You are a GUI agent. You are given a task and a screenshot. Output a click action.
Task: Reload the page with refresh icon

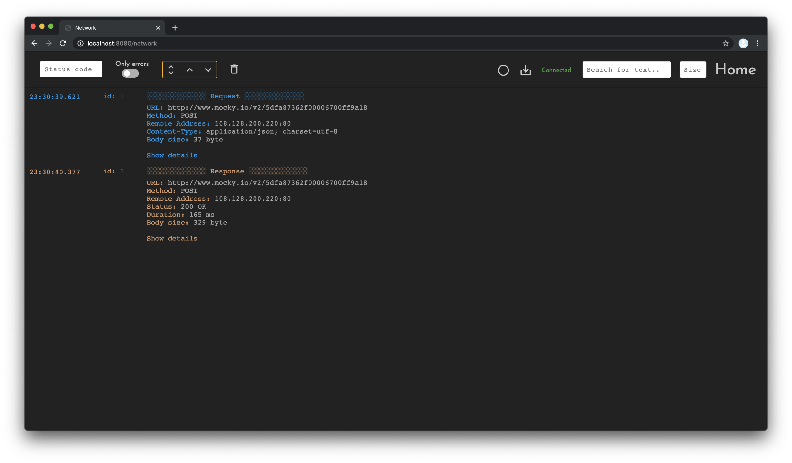(x=63, y=44)
